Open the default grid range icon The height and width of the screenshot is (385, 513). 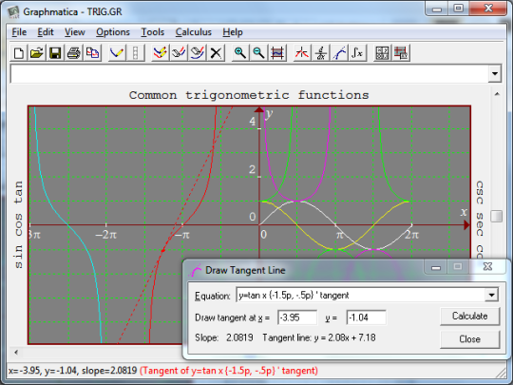click(x=277, y=52)
